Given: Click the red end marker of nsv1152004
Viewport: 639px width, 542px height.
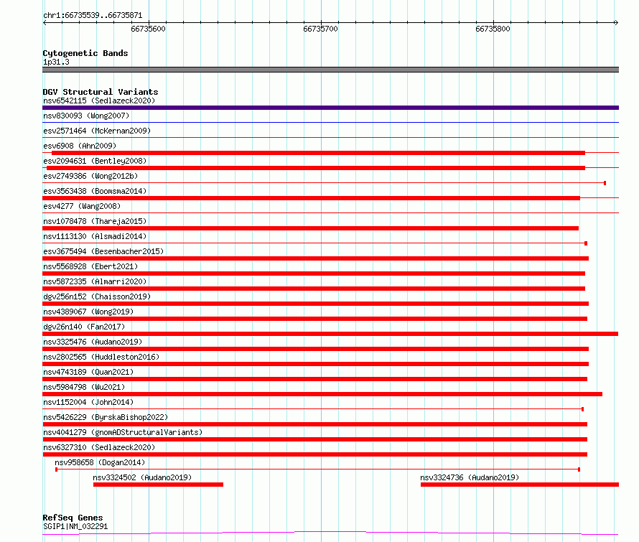Looking at the screenshot, I should tap(583, 409).
